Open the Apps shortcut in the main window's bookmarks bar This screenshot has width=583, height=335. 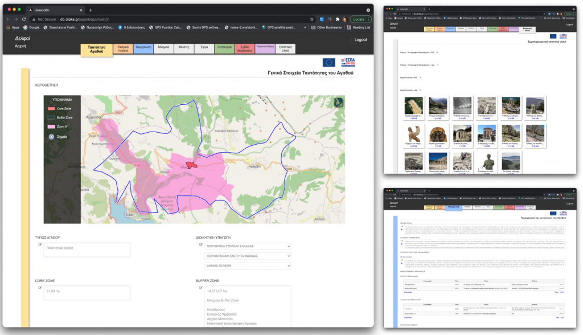point(13,27)
